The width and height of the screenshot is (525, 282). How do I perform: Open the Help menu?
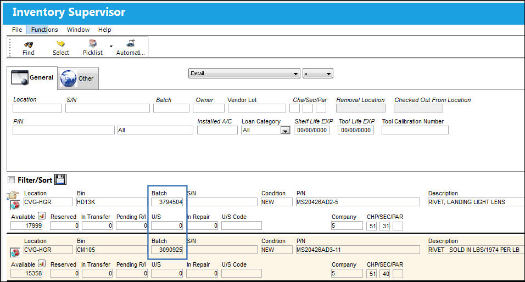click(104, 30)
